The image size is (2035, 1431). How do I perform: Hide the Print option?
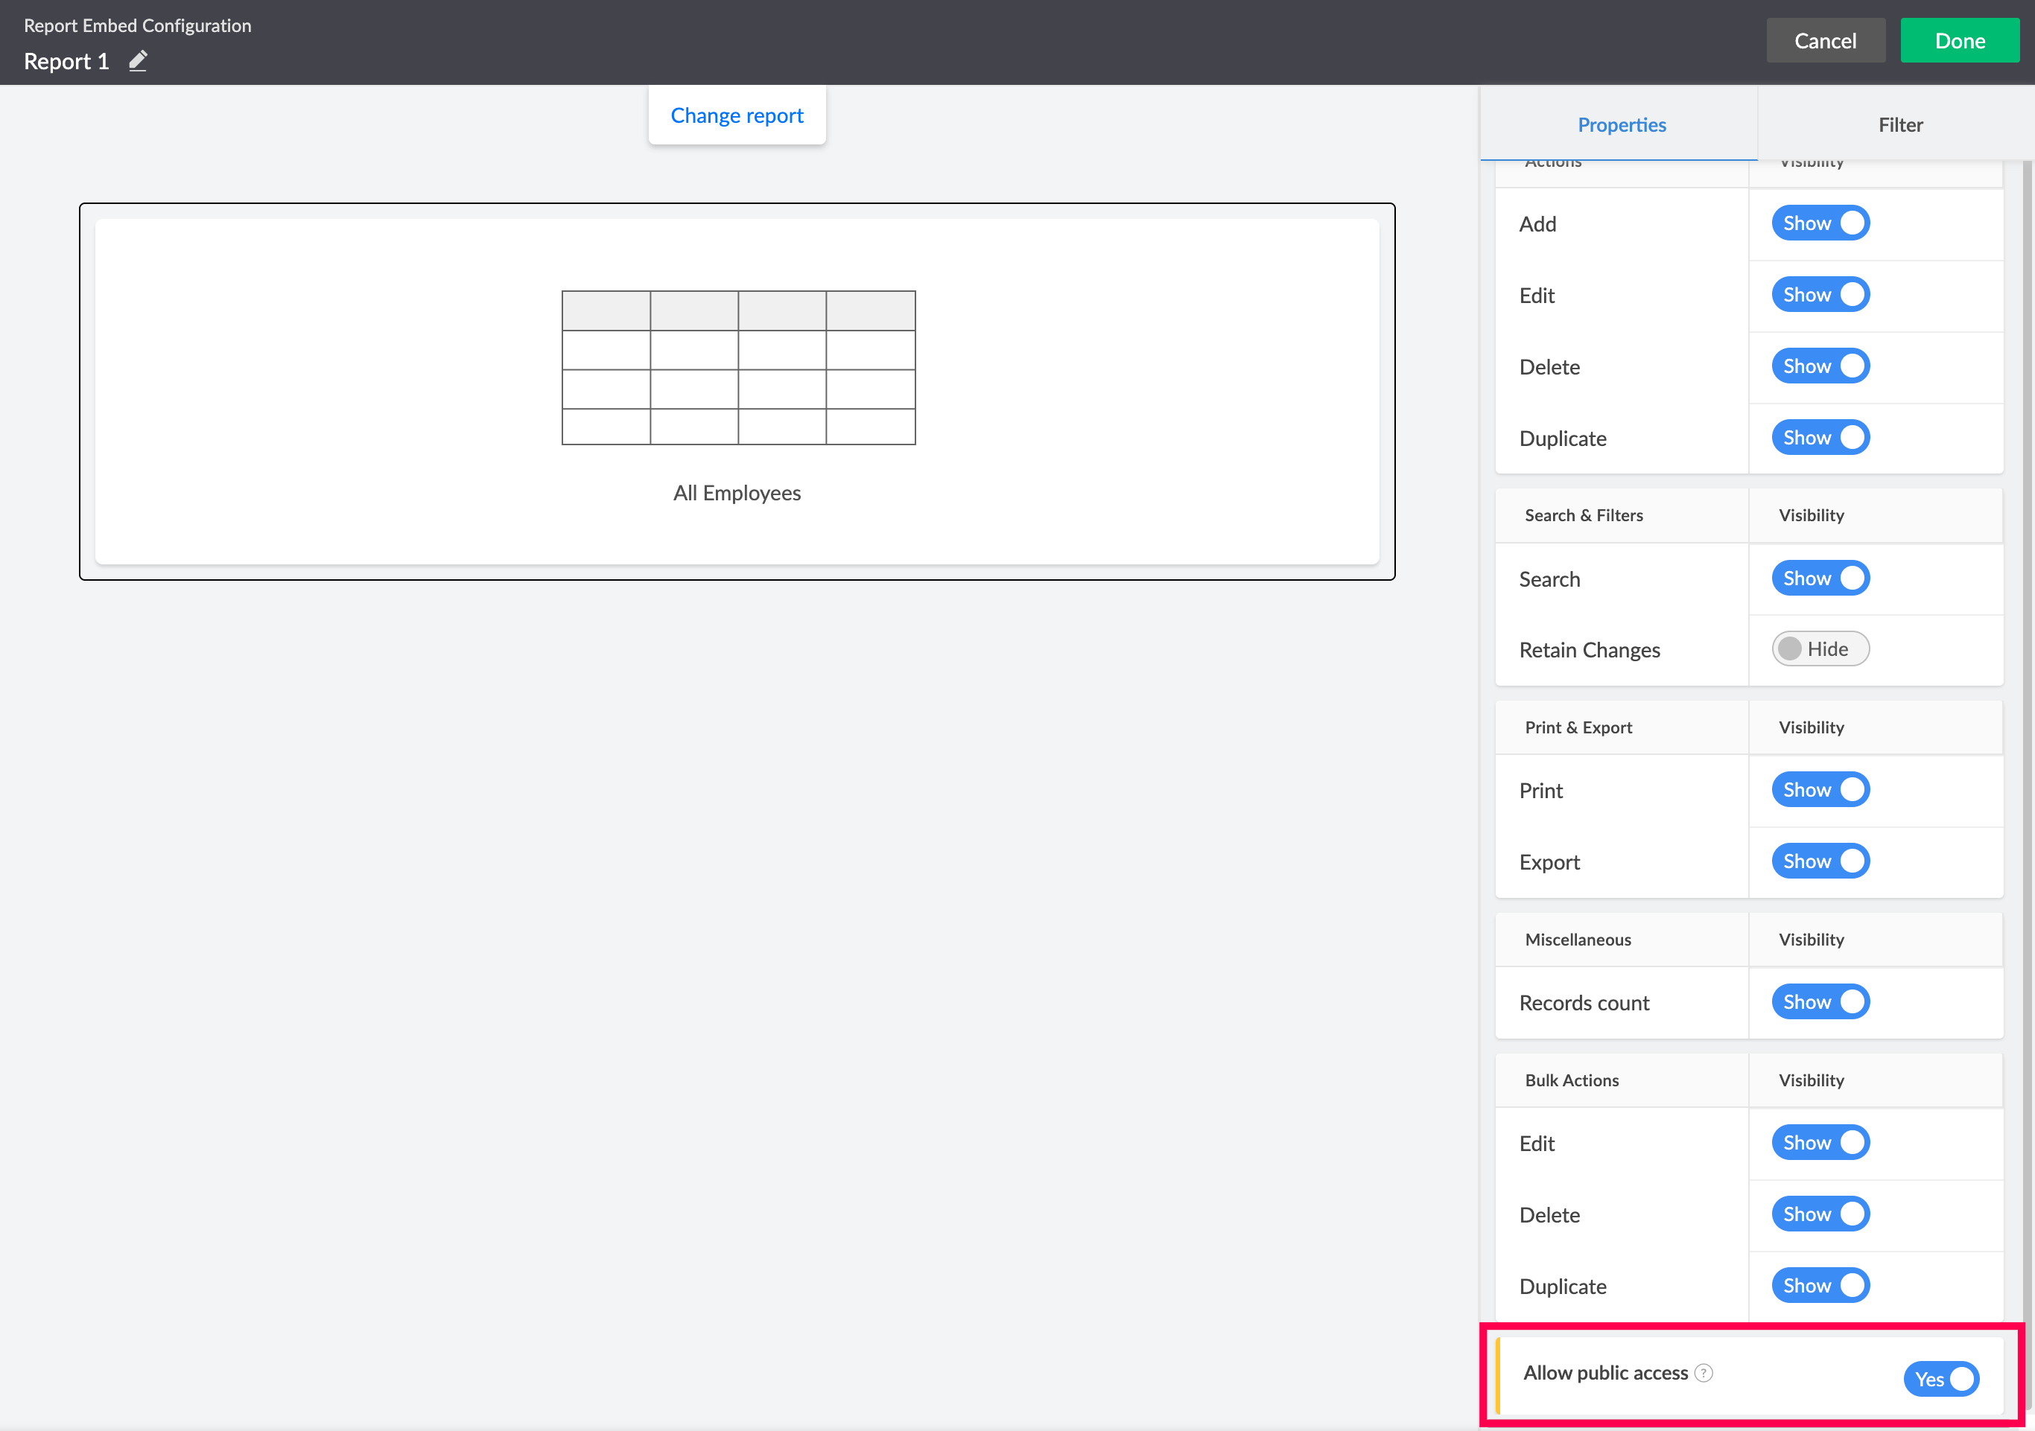coord(1820,789)
